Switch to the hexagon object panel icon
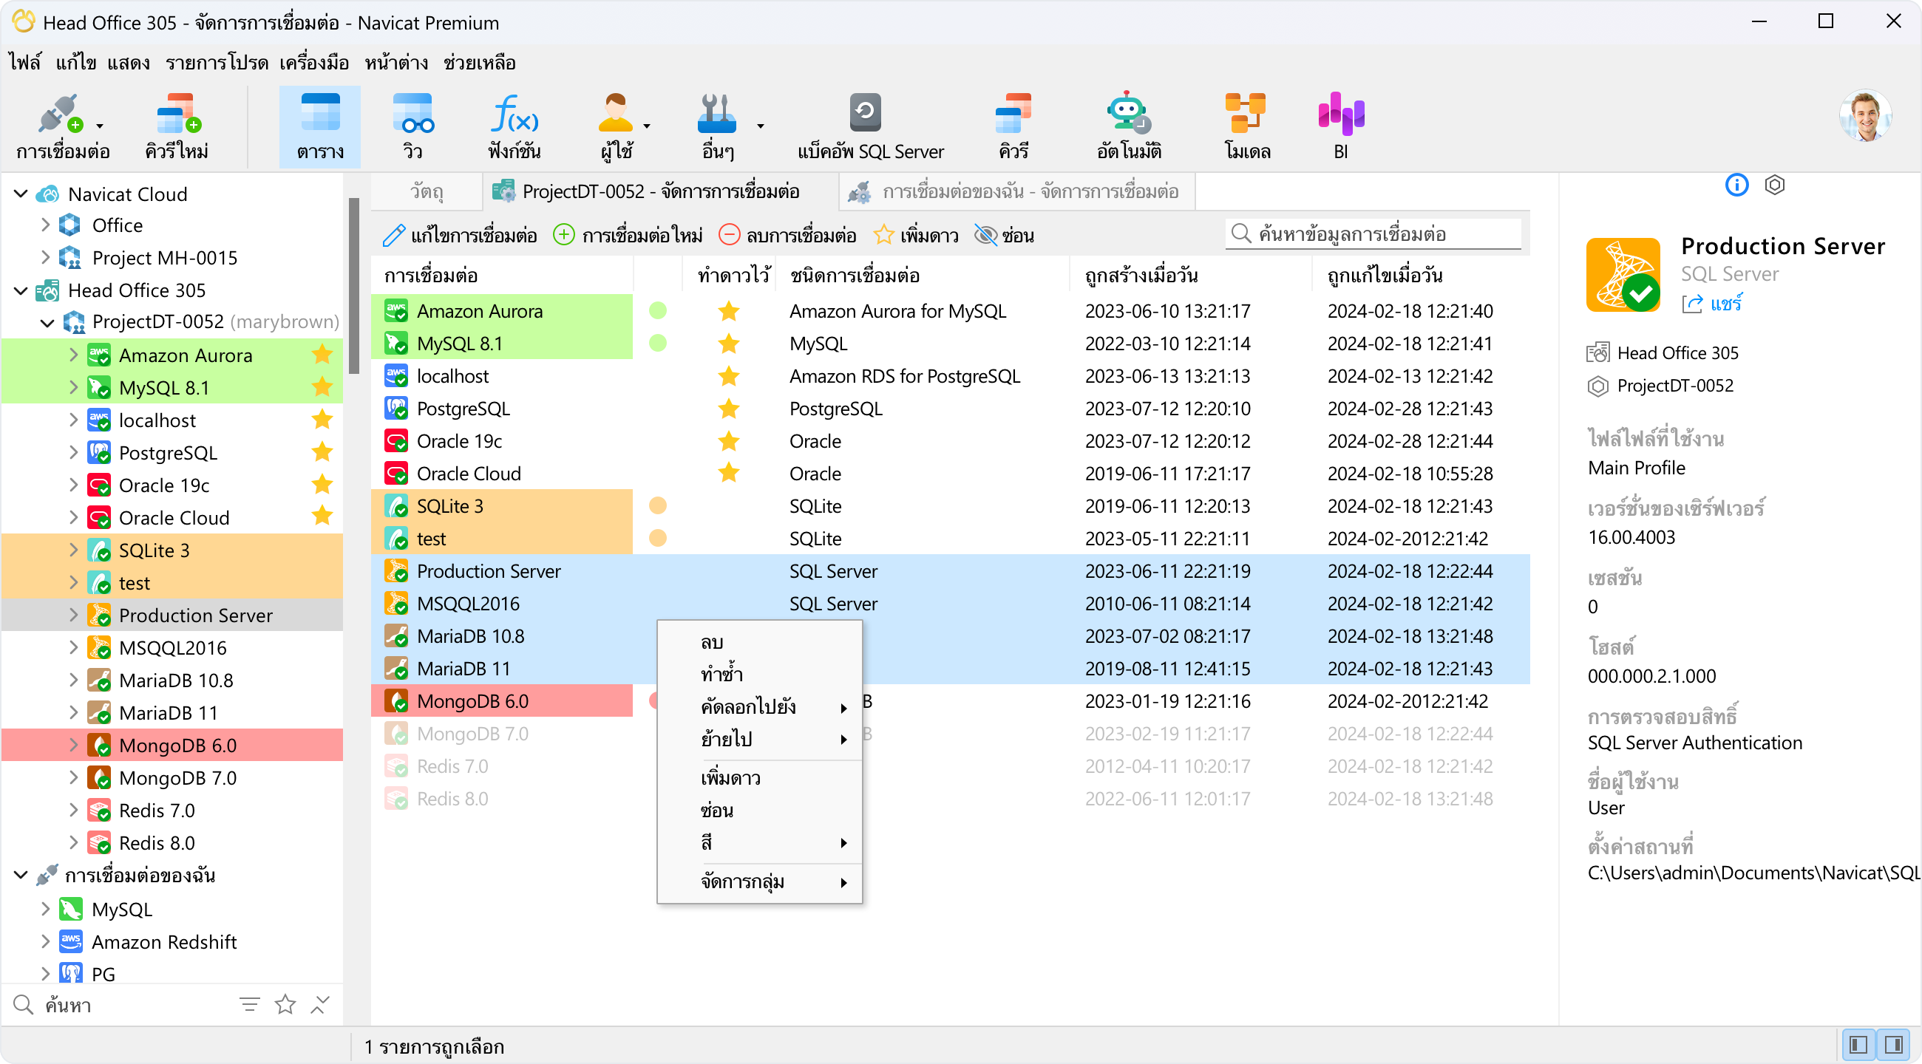 pos(1774,185)
